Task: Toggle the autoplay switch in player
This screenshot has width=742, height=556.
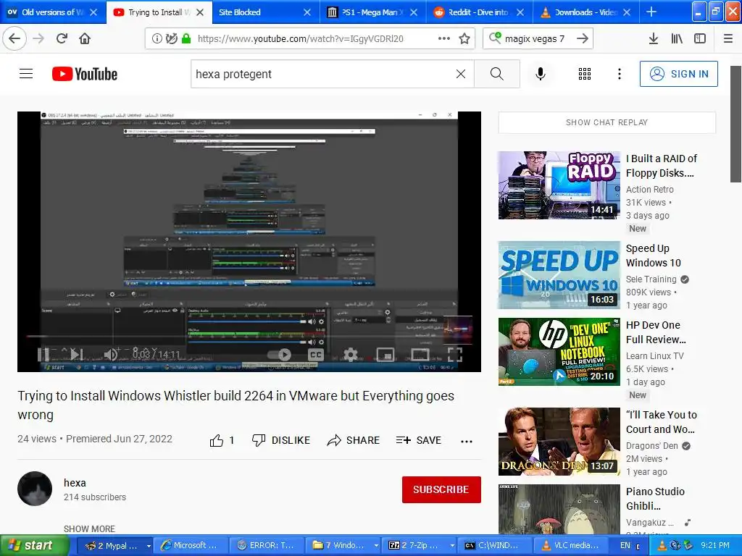Action: point(279,354)
